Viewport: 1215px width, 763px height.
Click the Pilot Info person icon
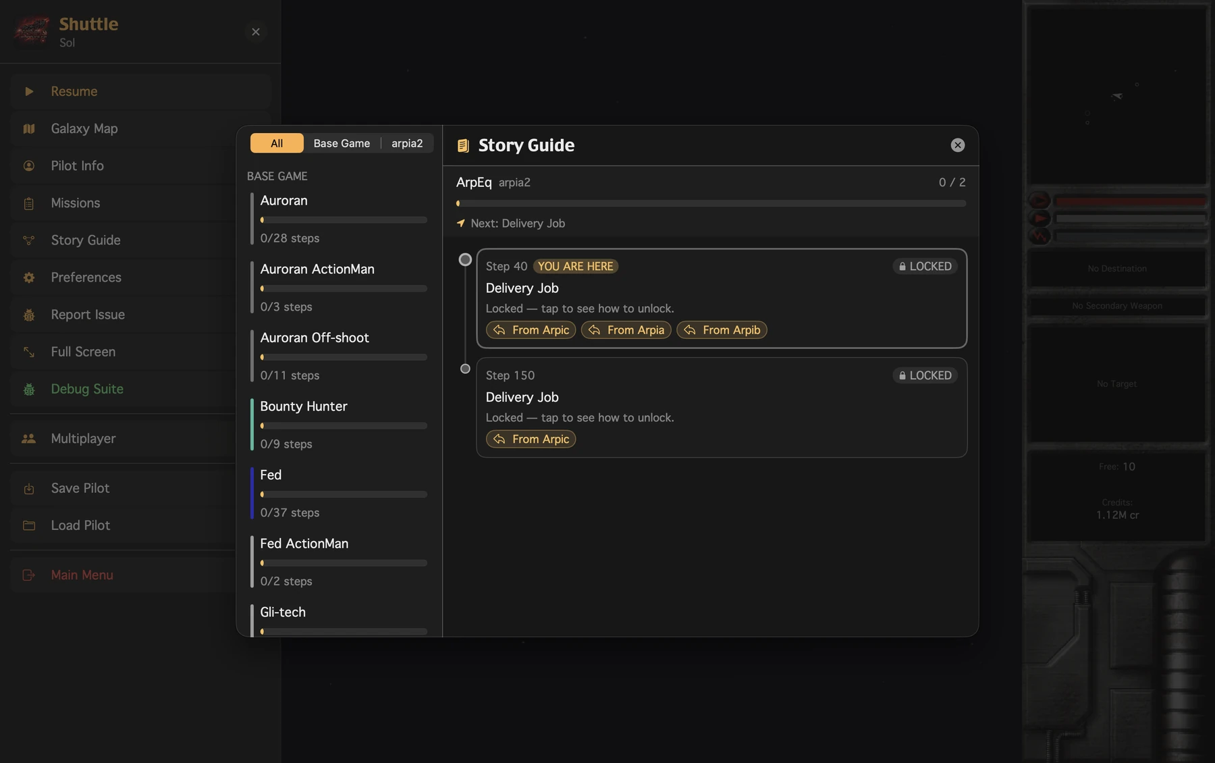click(x=29, y=165)
